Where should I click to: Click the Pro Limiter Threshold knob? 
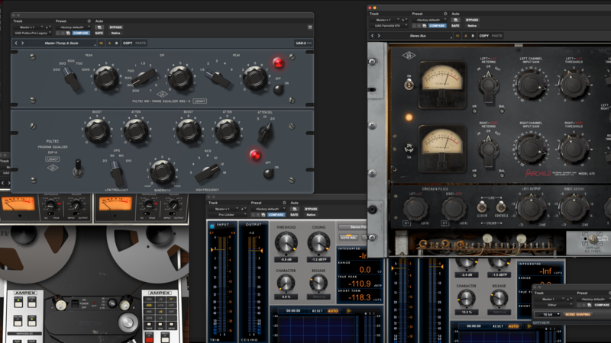pyautogui.click(x=287, y=243)
